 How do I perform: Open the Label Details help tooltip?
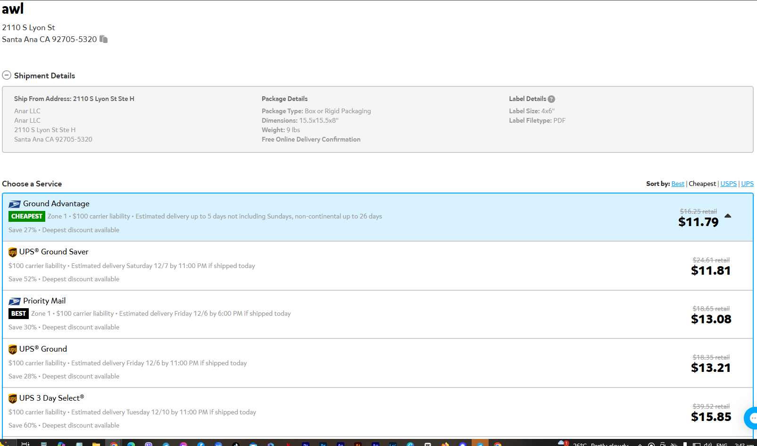(551, 99)
